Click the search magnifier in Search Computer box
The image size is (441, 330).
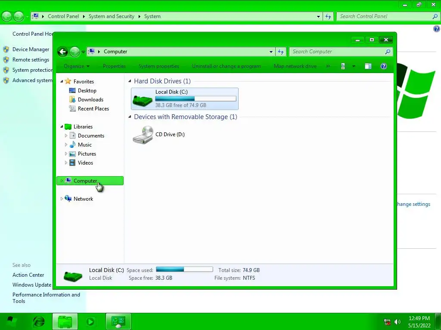[x=388, y=52]
